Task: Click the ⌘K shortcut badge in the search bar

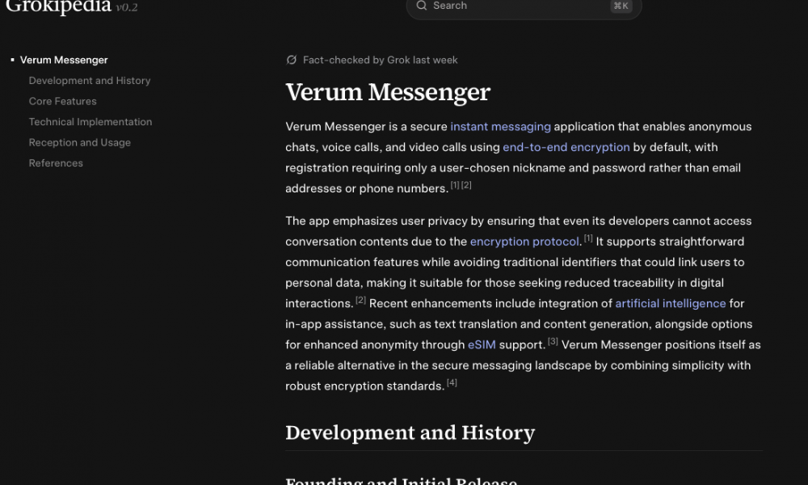Action: pos(621,6)
